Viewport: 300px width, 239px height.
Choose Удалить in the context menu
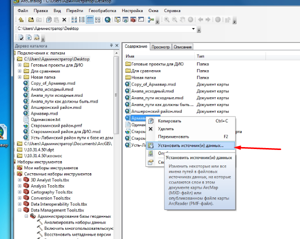190,129
